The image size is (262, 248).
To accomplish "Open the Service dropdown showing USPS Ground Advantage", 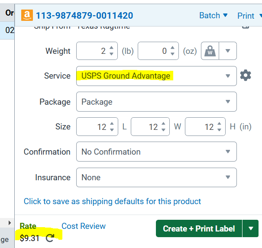I will point(156,76).
